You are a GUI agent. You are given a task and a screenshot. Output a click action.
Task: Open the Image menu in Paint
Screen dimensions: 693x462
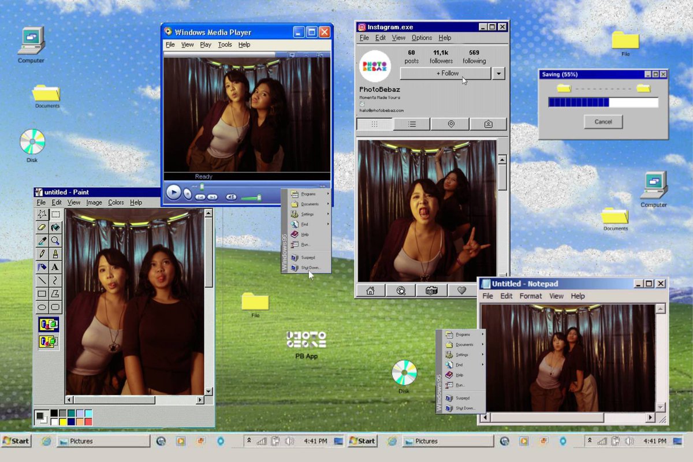(94, 203)
